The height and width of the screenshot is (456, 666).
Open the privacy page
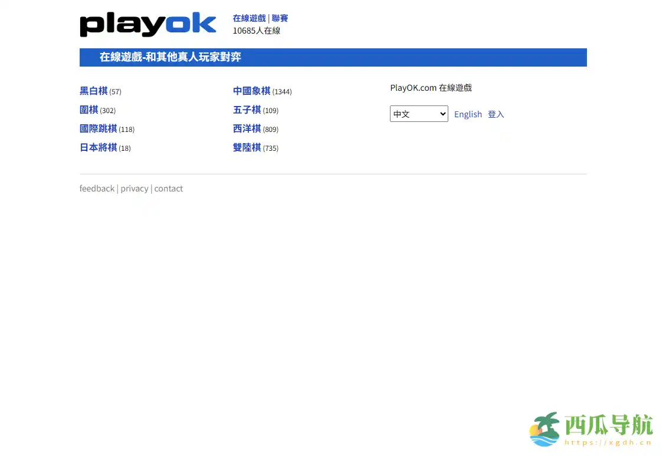click(134, 188)
